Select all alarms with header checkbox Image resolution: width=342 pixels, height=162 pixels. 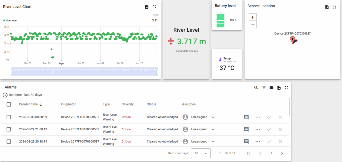pos(9,104)
